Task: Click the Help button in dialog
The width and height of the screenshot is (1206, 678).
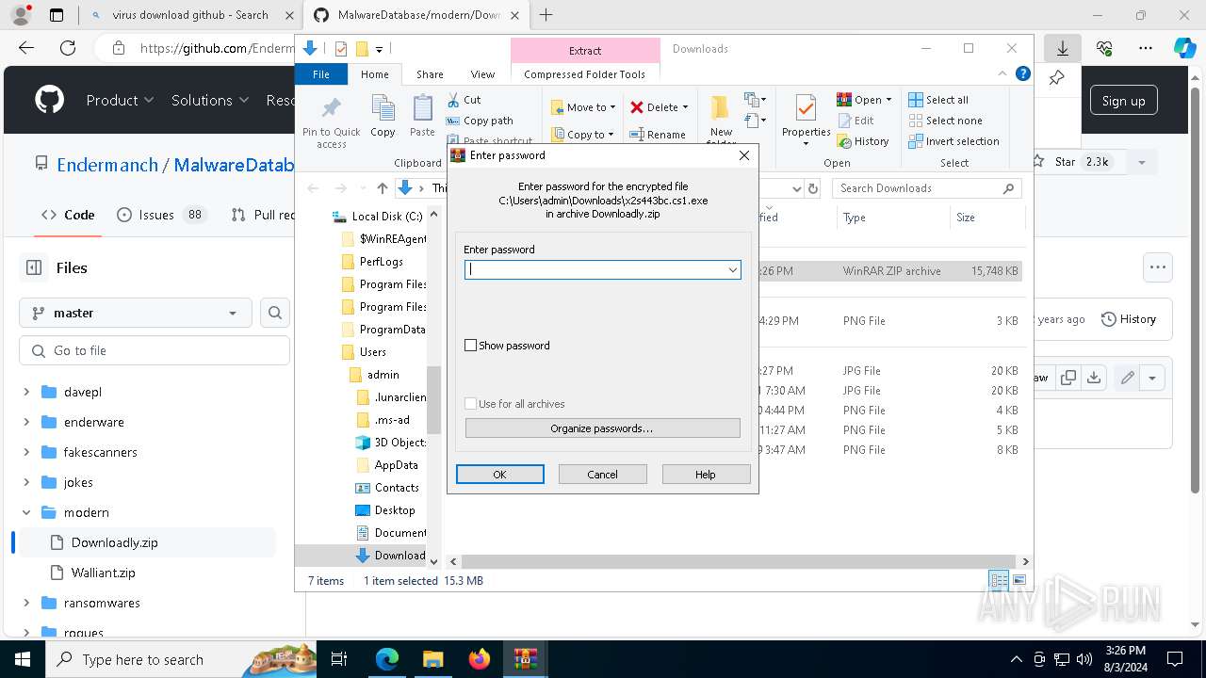Action: click(706, 475)
